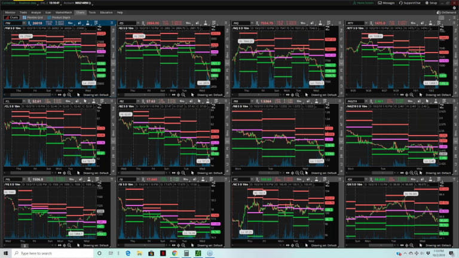
Task: Open the /CL chart timeframe selector
Action: (x=68, y=101)
